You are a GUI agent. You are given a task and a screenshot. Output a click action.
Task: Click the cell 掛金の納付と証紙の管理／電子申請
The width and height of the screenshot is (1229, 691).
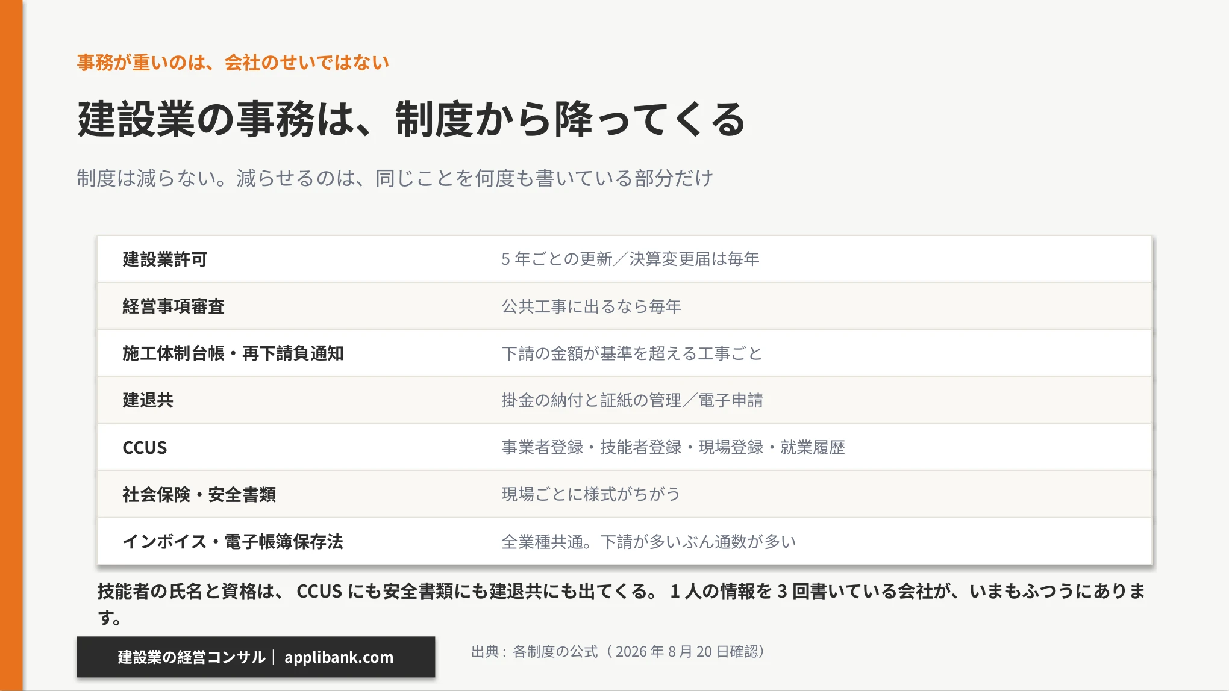632,400
